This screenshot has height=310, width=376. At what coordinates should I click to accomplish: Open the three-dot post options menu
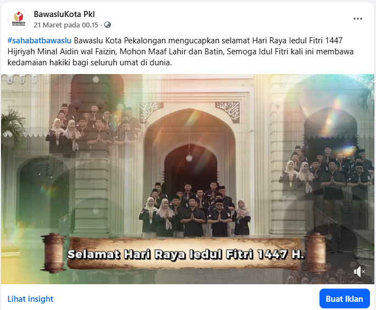(357, 19)
